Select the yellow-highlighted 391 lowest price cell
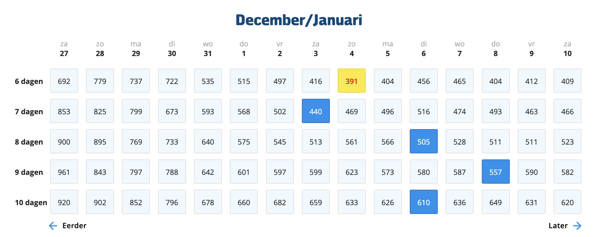The image size is (594, 237). [351, 81]
